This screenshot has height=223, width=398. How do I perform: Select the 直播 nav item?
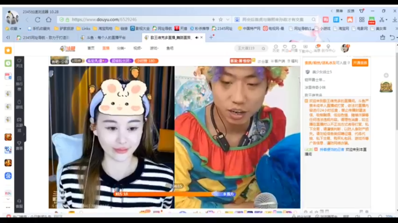point(106,48)
